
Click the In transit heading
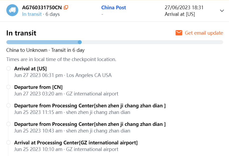(x=21, y=33)
